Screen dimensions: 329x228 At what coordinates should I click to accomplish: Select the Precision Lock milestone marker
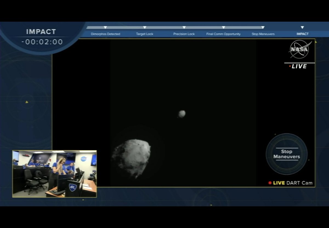coord(184,27)
